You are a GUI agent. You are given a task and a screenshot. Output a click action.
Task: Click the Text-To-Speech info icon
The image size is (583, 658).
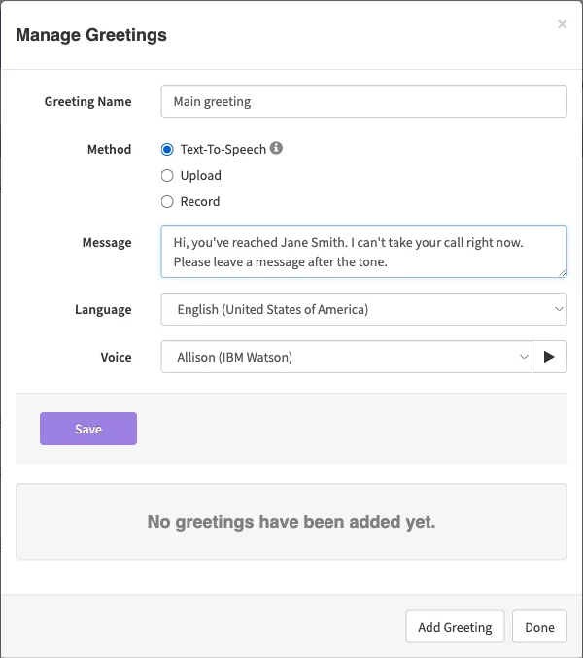(276, 148)
